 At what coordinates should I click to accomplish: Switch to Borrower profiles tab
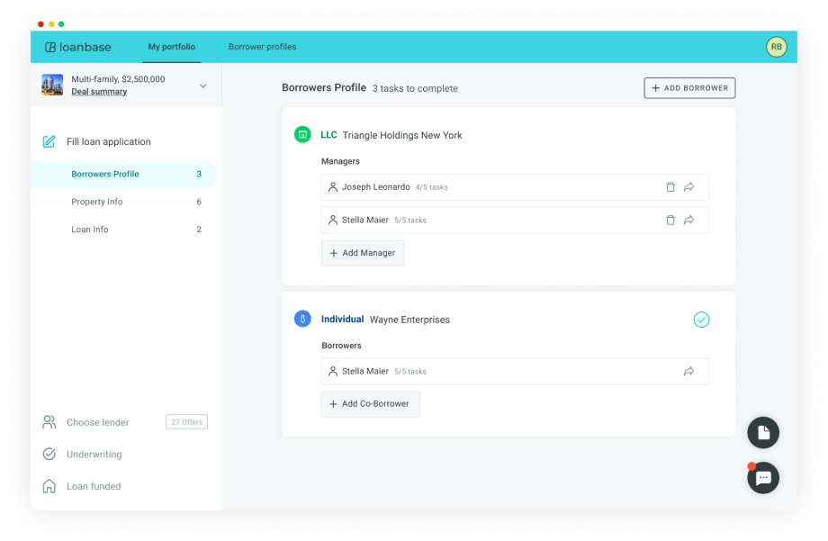pyautogui.click(x=263, y=47)
